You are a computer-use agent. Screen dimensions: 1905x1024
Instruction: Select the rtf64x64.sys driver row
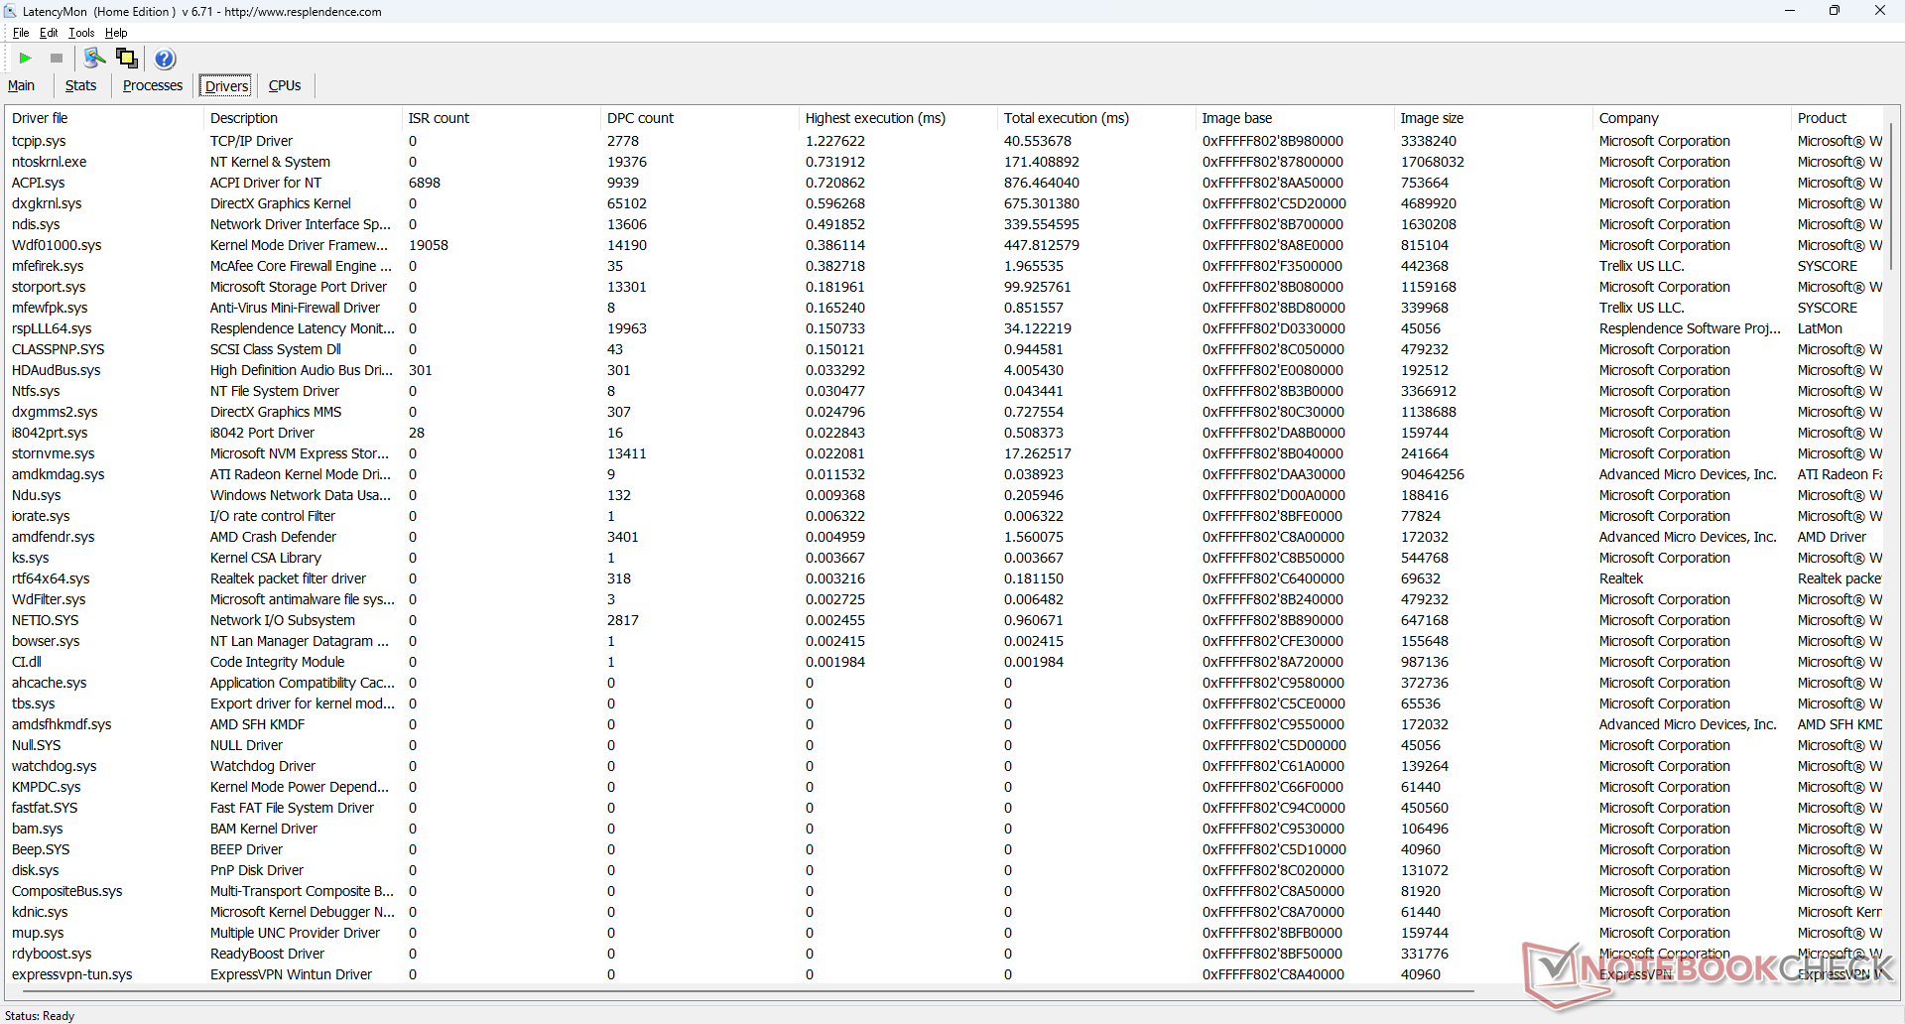[x=945, y=578]
